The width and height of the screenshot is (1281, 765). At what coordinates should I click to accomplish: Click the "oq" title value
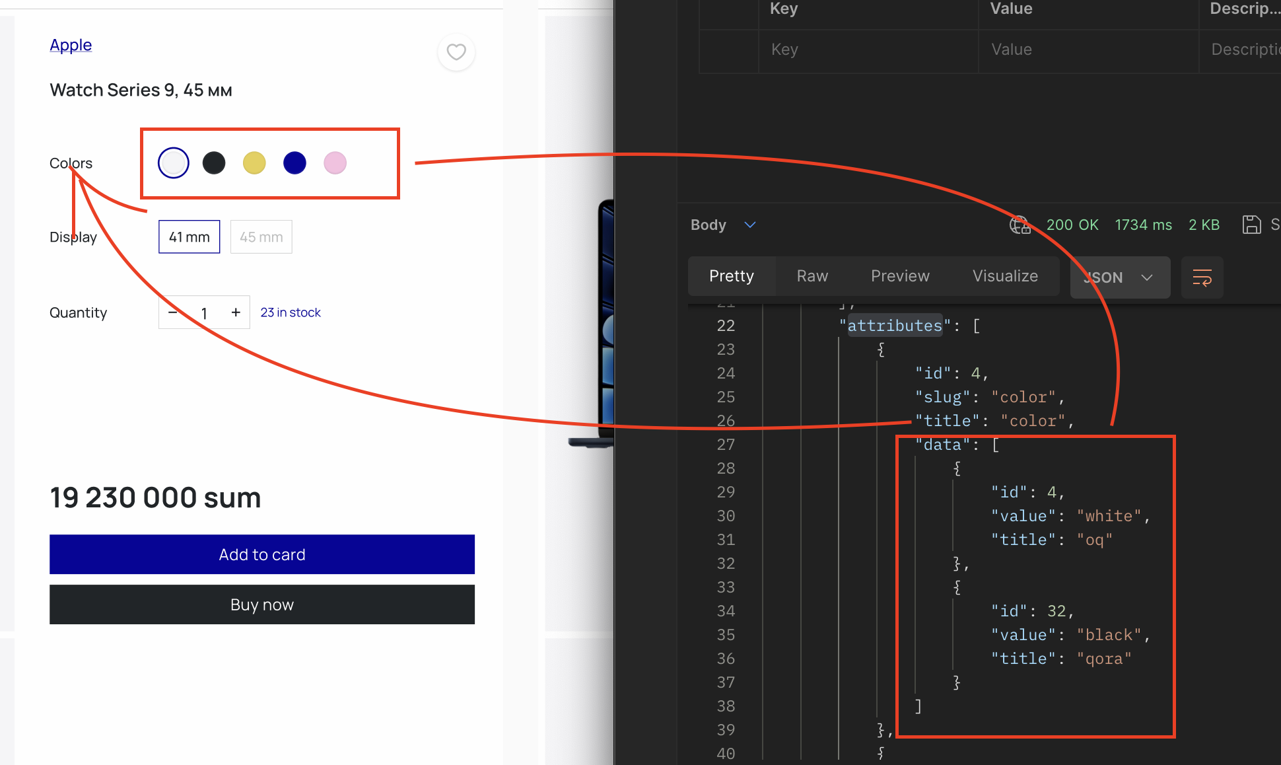1094,540
